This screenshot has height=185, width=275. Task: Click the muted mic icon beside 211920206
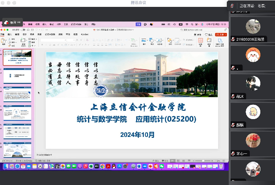(x=233, y=39)
